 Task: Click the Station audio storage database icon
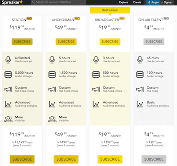coord(8,75)
